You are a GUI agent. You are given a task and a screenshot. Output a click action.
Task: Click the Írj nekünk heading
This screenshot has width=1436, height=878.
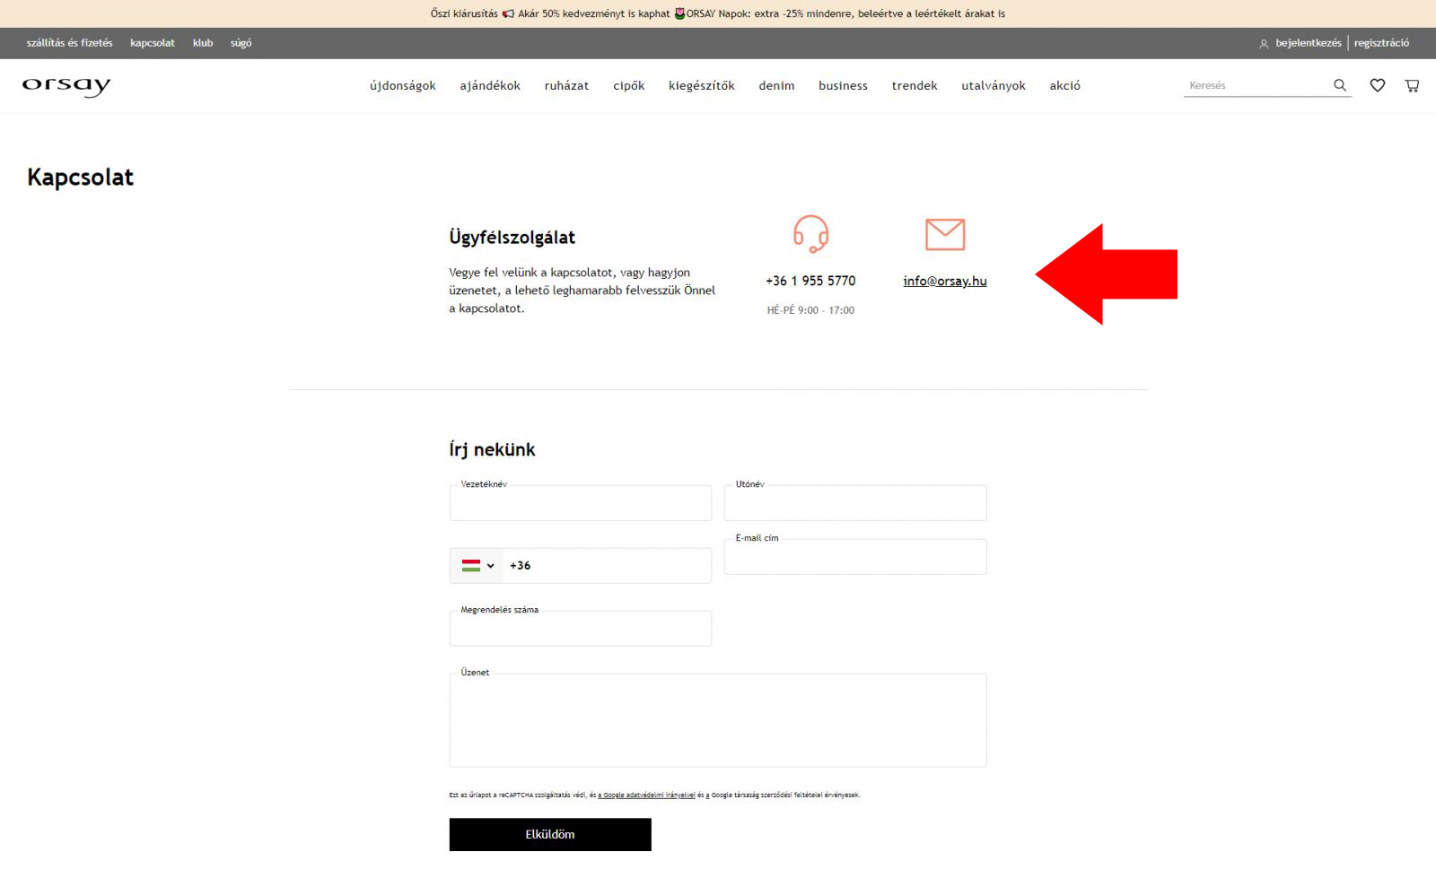492,449
